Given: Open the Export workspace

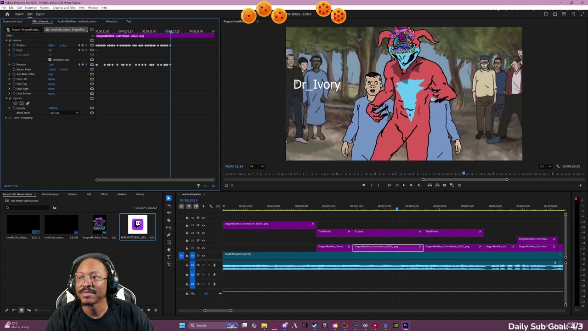Looking at the screenshot, I should 40,14.
